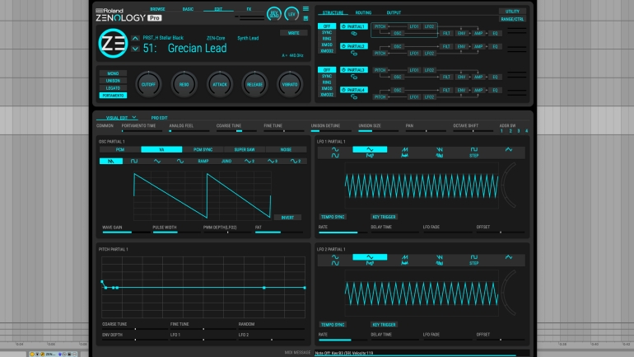634x357 pixels.
Task: Toggle LEGATO mode
Action: (113, 88)
